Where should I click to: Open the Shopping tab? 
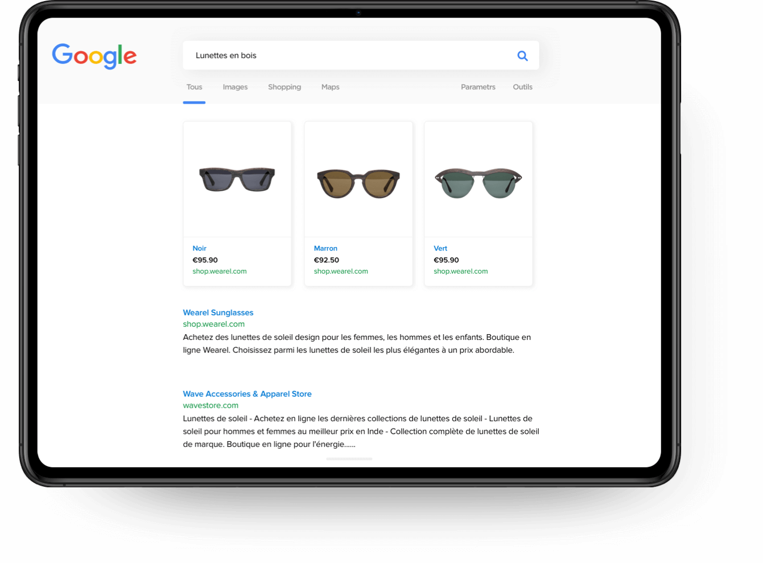click(x=284, y=87)
